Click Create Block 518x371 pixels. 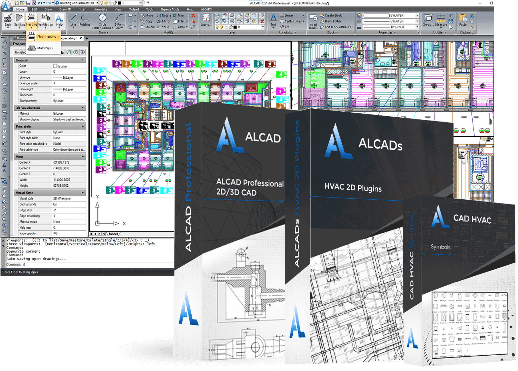(331, 15)
